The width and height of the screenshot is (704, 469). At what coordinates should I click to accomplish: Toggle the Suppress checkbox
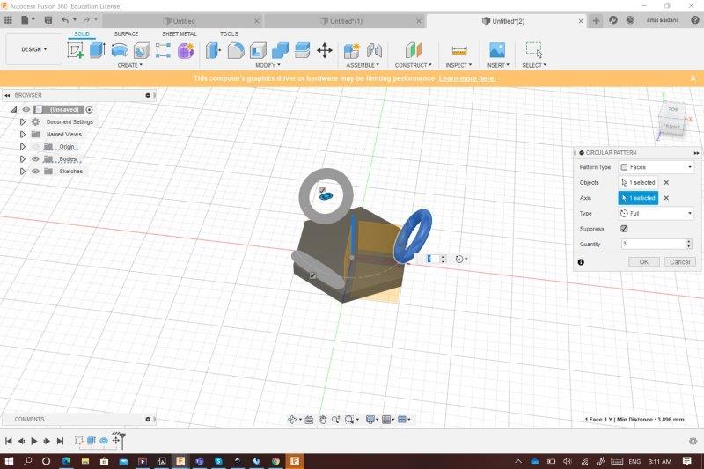(624, 229)
